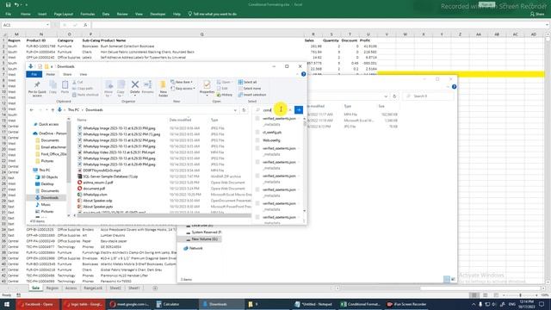The width and height of the screenshot is (551, 310).
Task: Open the Excel Formulas tab
Action: click(88, 14)
